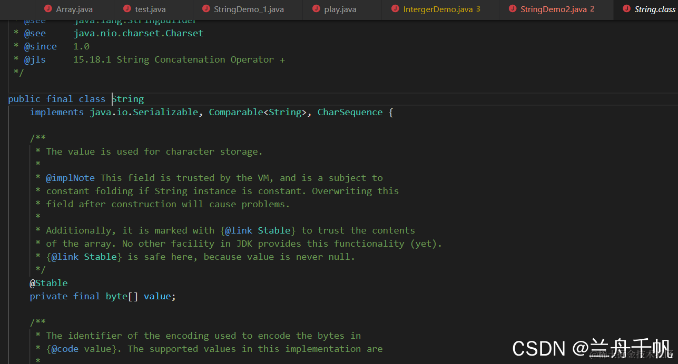Click the first {@link Stable} reference
Screen dimensions: 678x364
(258, 230)
